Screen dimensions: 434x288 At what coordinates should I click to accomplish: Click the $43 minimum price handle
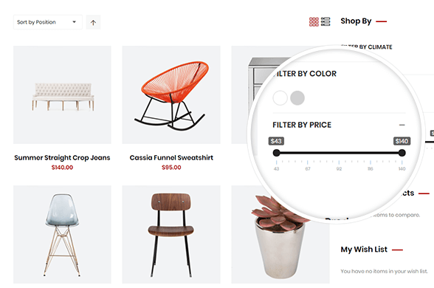pos(276,153)
